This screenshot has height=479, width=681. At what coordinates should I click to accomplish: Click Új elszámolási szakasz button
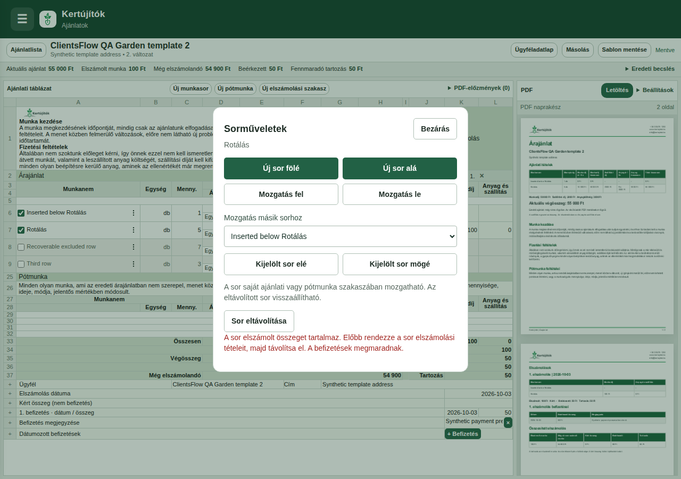click(x=294, y=88)
